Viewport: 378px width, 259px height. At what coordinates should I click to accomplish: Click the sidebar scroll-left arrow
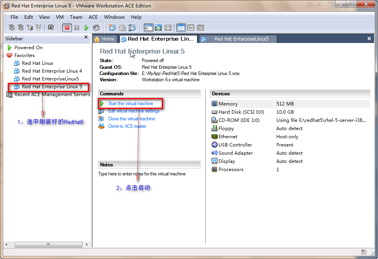(x=6, y=245)
